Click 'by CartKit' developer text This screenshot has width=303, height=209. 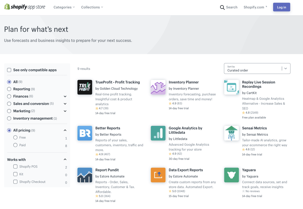(x=249, y=93)
